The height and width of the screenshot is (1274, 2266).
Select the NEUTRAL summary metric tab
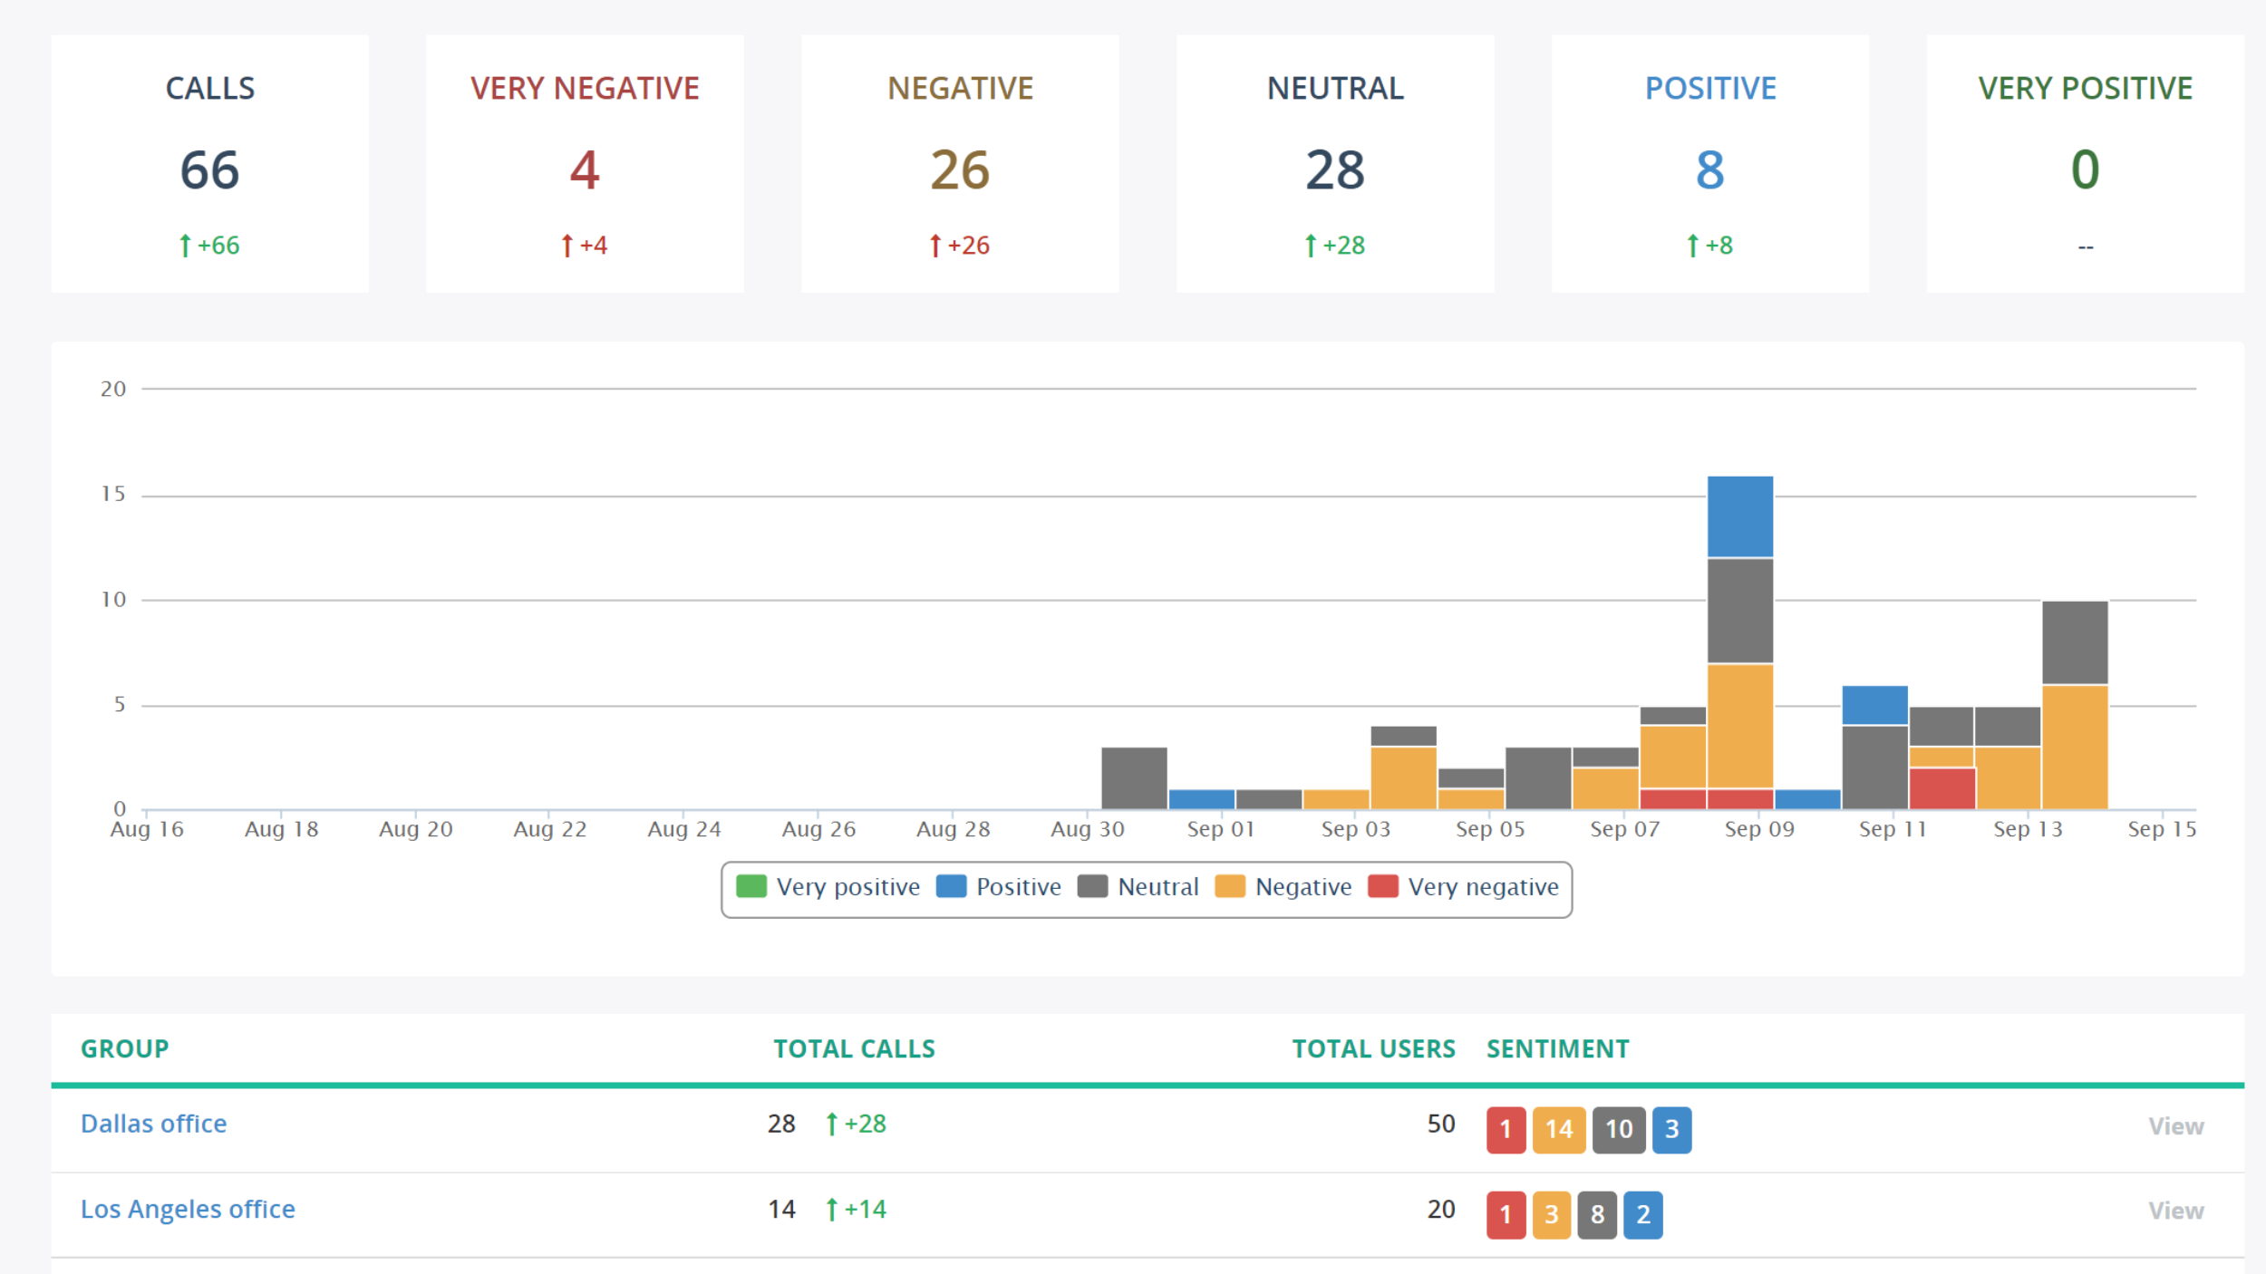click(x=1333, y=168)
